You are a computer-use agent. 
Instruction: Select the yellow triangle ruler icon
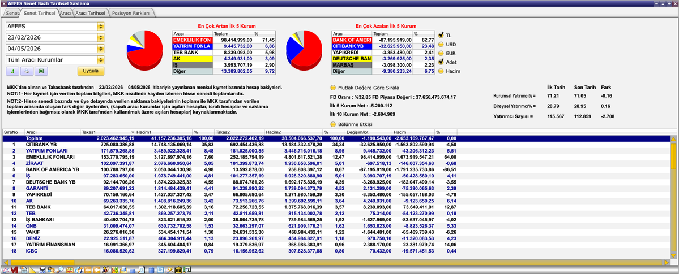tap(32, 270)
